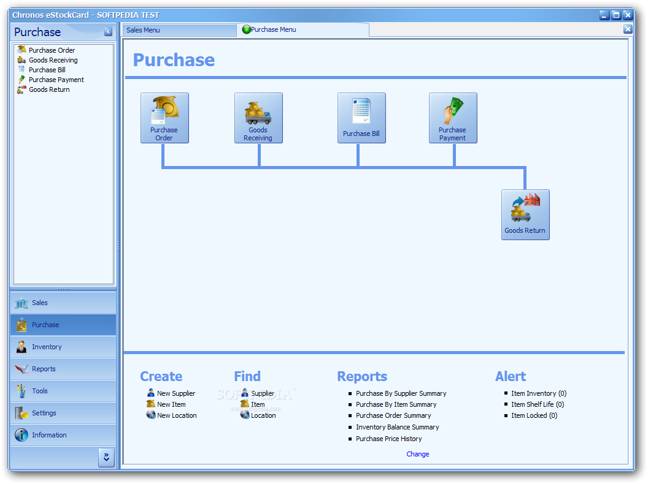Click the Goods Return icon in the sidebar list
Image resolution: width=648 pixels, height=484 pixels.
tap(21, 89)
